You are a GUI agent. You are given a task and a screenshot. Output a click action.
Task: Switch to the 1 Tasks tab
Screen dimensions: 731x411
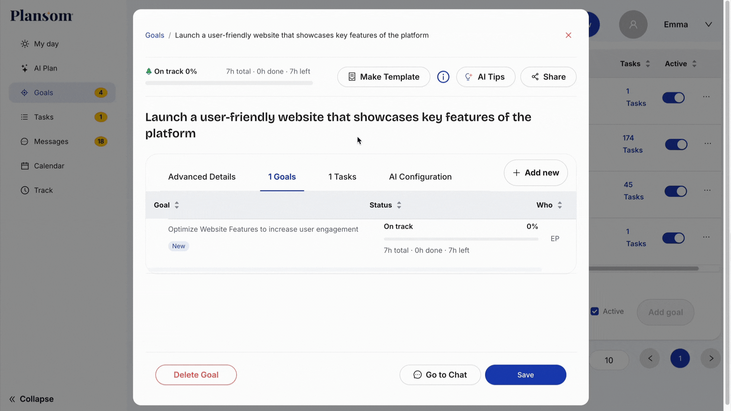342,177
